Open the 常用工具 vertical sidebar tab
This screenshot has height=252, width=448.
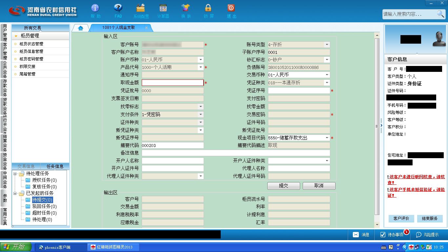5,217
